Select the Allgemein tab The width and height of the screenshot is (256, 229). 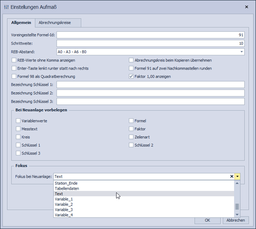coord(21,23)
